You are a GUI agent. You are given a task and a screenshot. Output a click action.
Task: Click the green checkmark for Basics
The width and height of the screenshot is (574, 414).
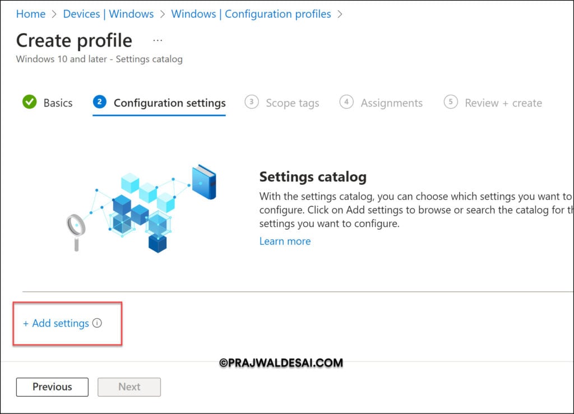(x=30, y=102)
